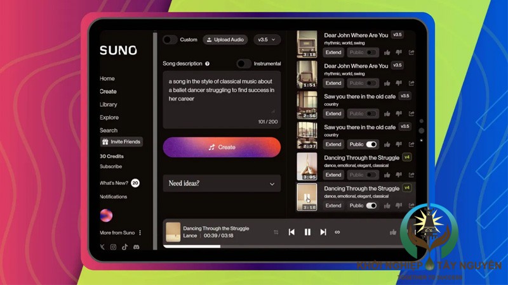Open Suno's Instagram icon link

click(114, 247)
